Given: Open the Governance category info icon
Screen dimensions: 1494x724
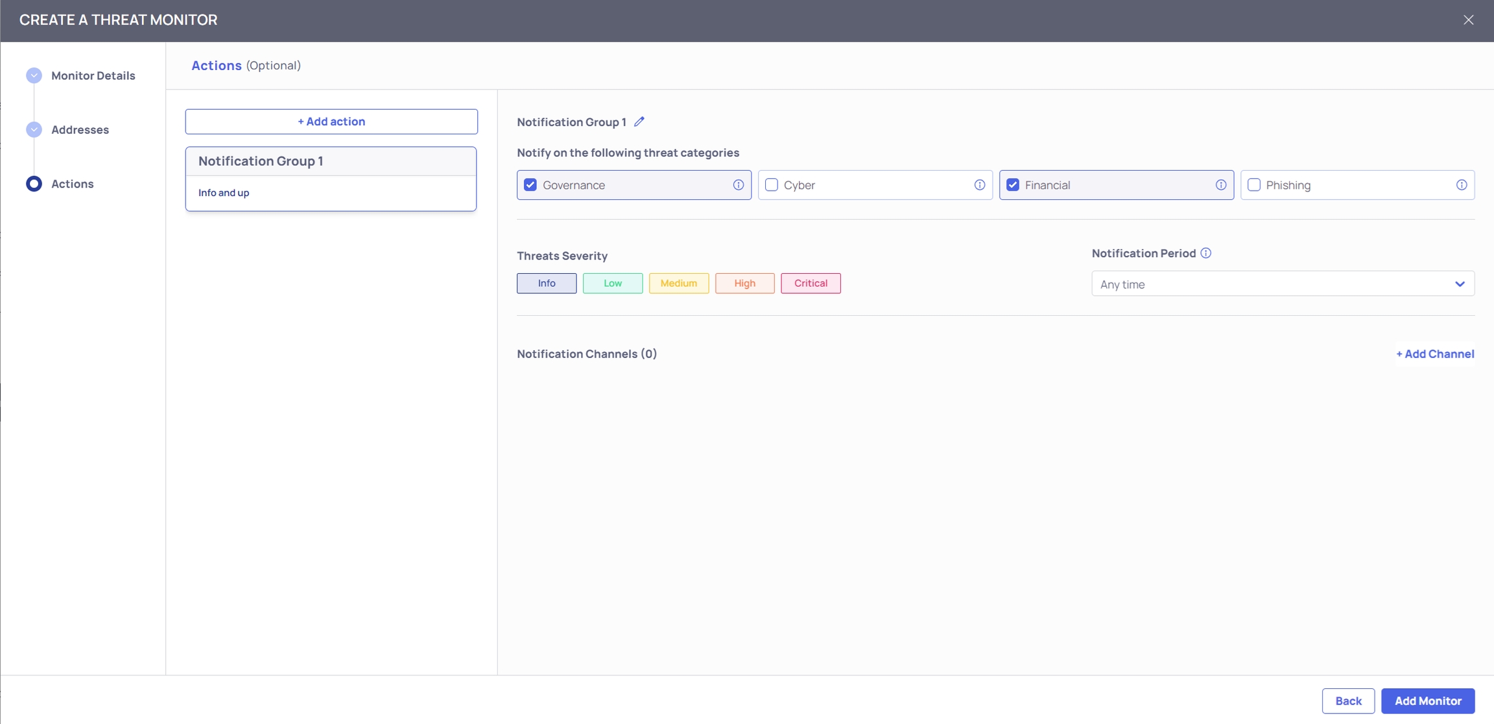Looking at the screenshot, I should pyautogui.click(x=738, y=185).
